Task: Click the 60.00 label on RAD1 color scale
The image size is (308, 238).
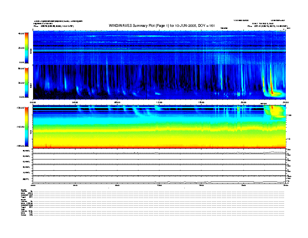Action: pyautogui.click(x=21, y=68)
